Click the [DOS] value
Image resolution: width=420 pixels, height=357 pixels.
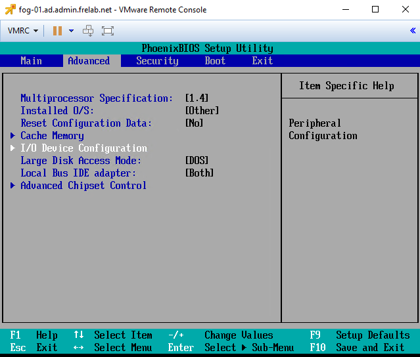pos(197,160)
